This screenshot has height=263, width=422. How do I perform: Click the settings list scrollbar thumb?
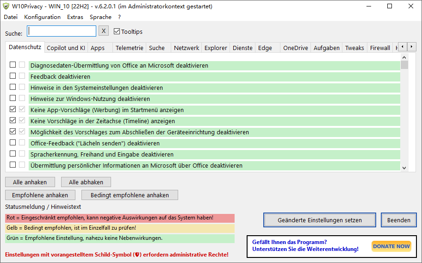[404, 65]
